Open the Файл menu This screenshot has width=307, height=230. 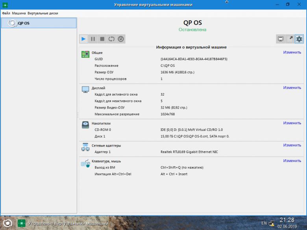[x=6, y=13]
